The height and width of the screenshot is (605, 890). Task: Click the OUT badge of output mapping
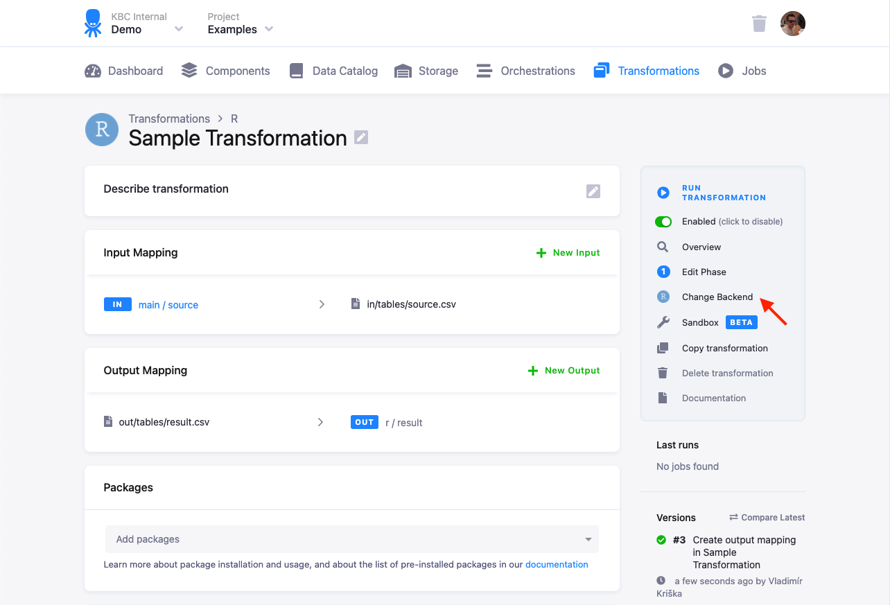pos(365,422)
